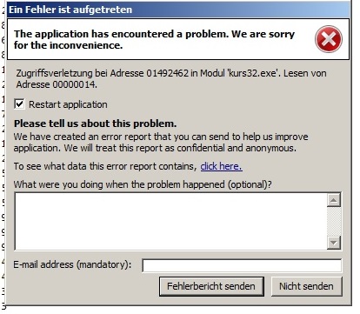Click the 'Ein Fehler ist aufgetreten' title bar
Screen dimensions: 360x314
[178, 10]
